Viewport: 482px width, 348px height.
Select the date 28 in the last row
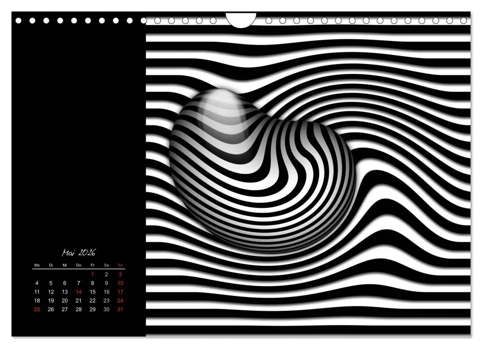click(78, 310)
